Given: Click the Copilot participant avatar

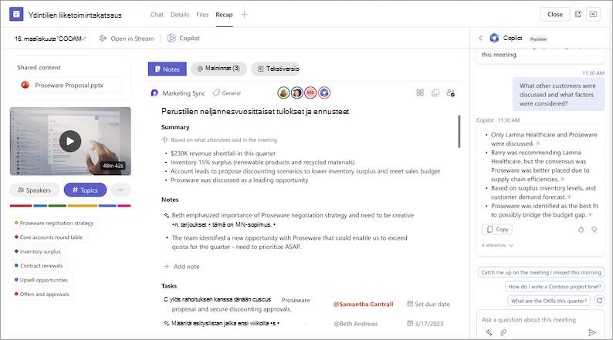Looking at the screenshot, I should 324,93.
